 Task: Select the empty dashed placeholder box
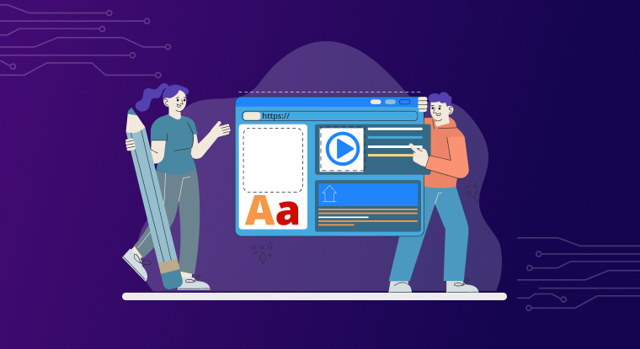(x=273, y=160)
